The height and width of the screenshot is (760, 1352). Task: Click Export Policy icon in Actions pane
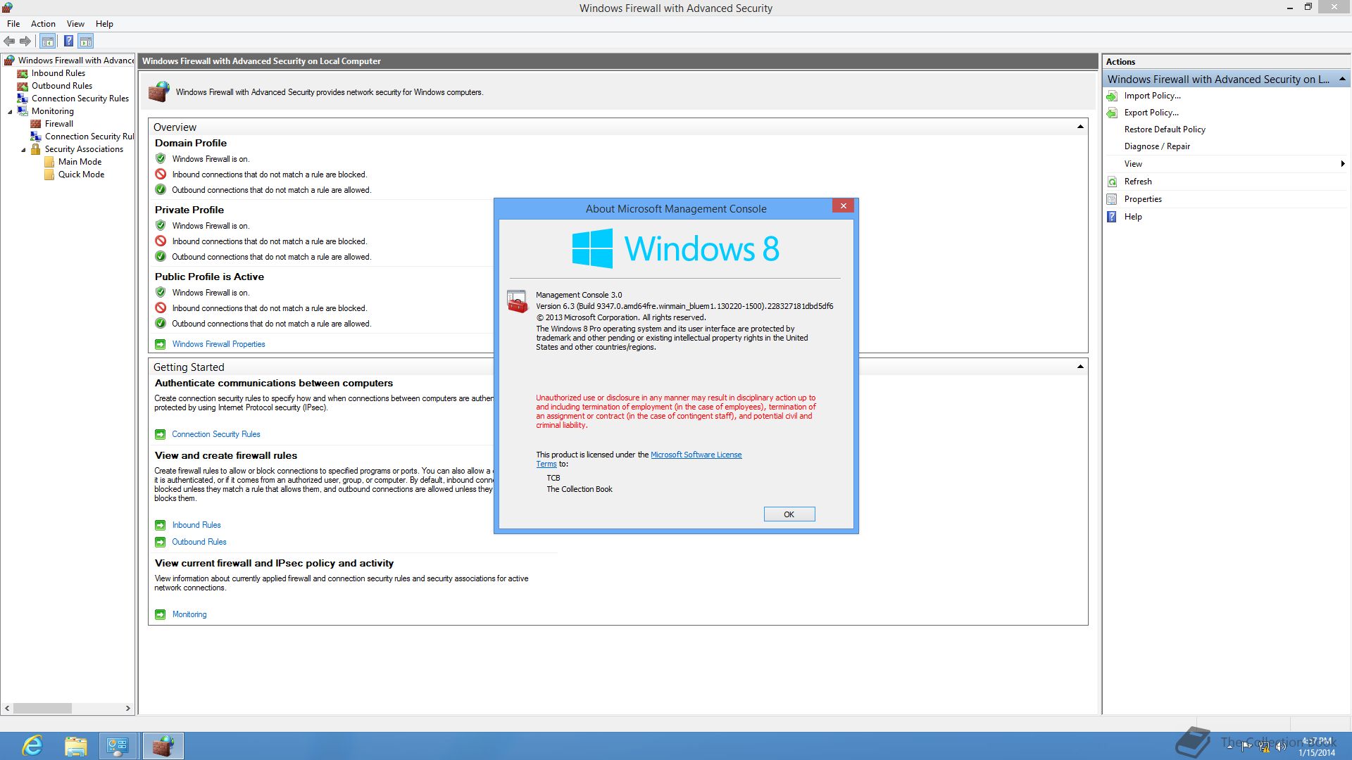coord(1112,113)
